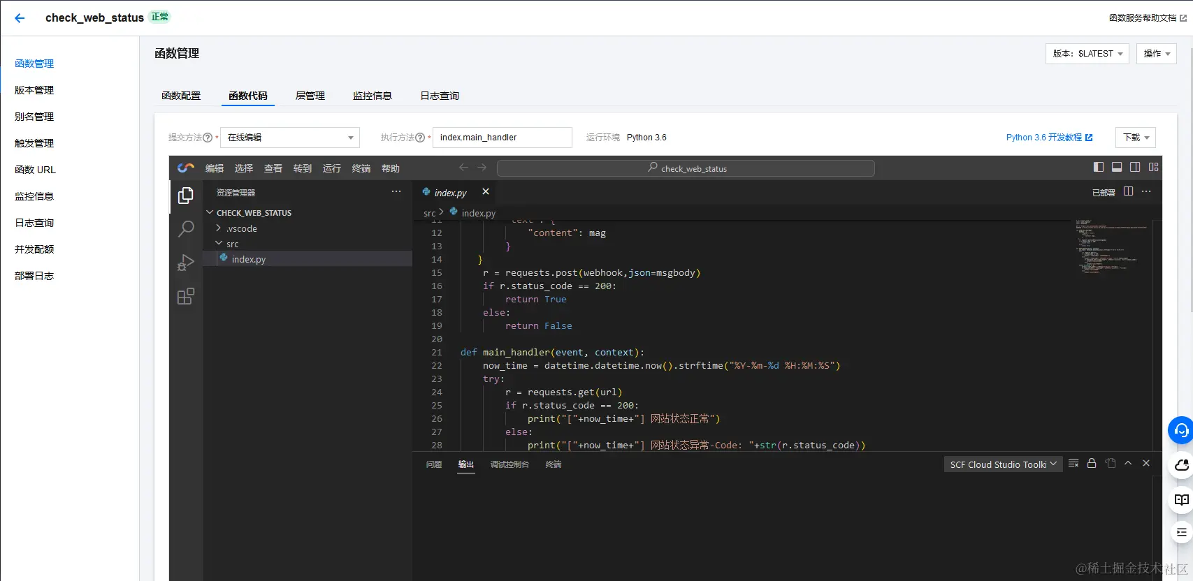Navigate back with the editor left arrow
Image resolution: width=1193 pixels, height=581 pixels.
pyautogui.click(x=463, y=168)
